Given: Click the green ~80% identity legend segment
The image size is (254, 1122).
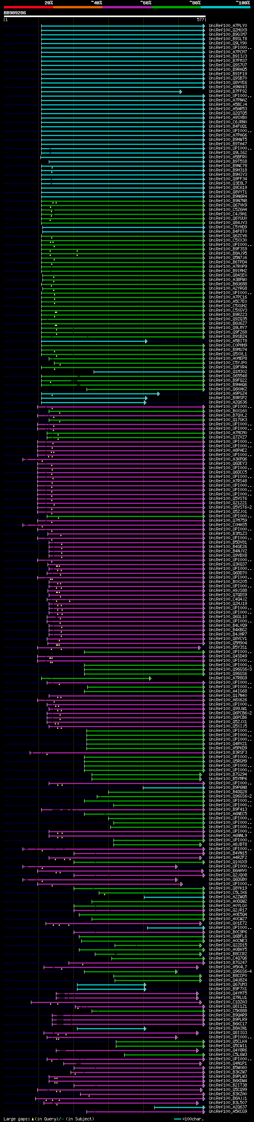Looking at the screenshot, I should point(176,7).
